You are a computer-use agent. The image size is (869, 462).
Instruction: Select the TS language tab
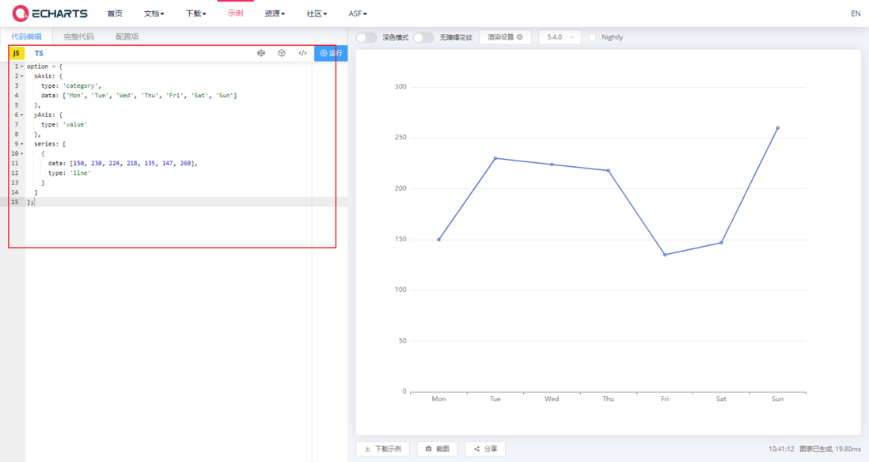point(39,53)
